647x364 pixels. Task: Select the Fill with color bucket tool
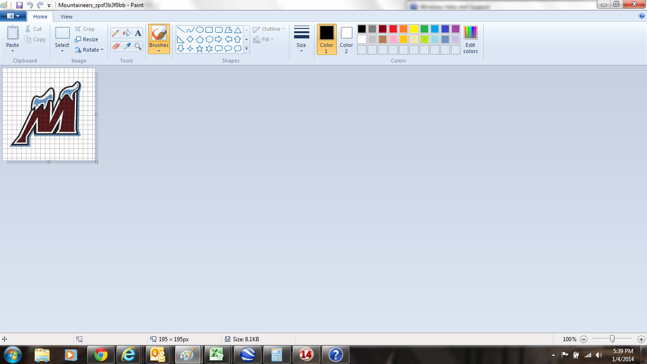click(x=126, y=33)
